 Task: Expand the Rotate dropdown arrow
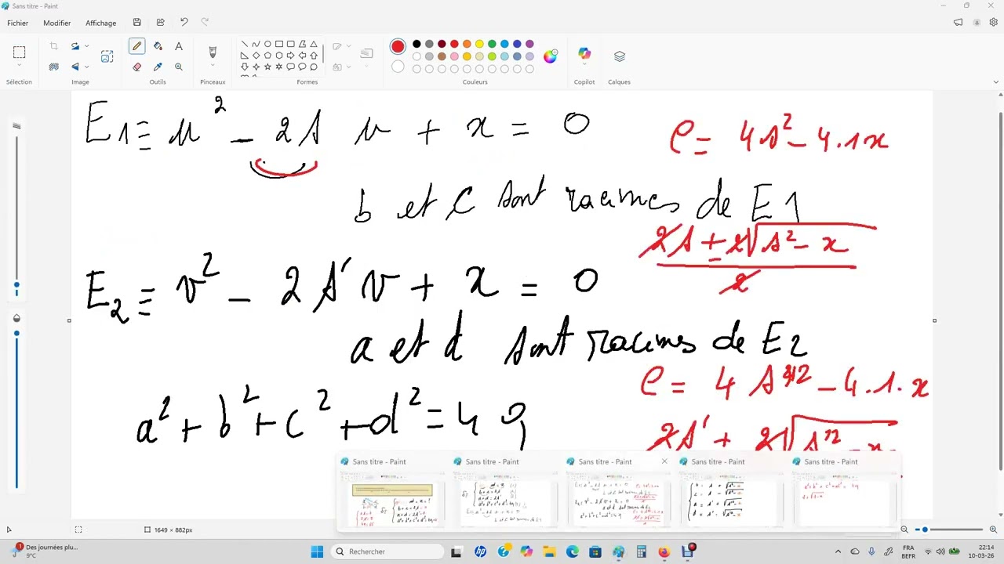[x=86, y=46]
